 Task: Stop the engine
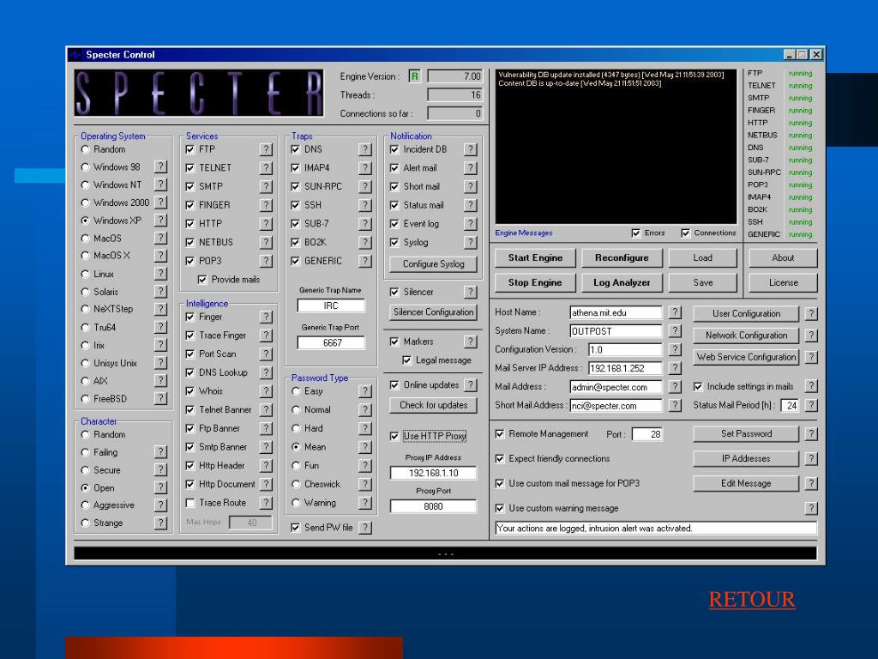[x=535, y=282]
